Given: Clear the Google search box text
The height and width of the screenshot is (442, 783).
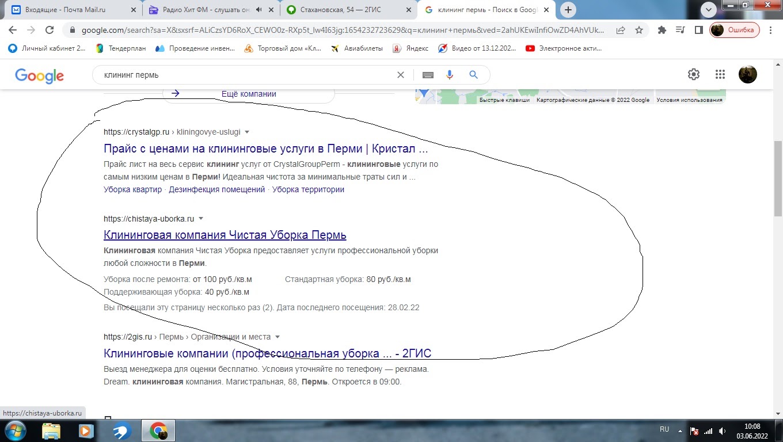Looking at the screenshot, I should click(x=401, y=75).
